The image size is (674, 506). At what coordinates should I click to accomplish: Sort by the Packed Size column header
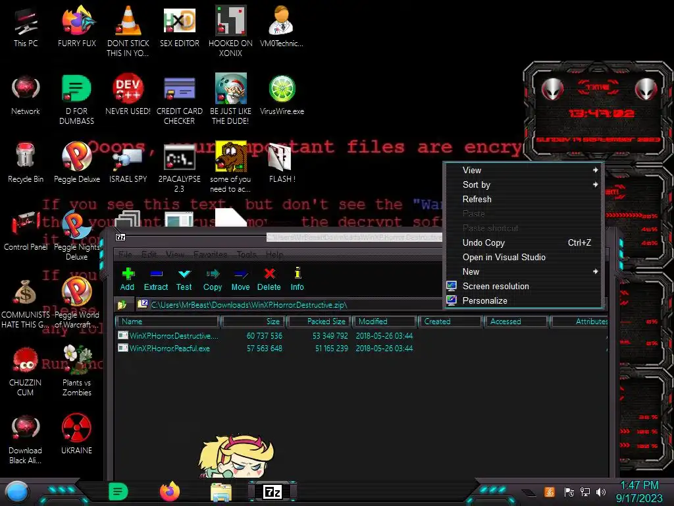(x=319, y=322)
